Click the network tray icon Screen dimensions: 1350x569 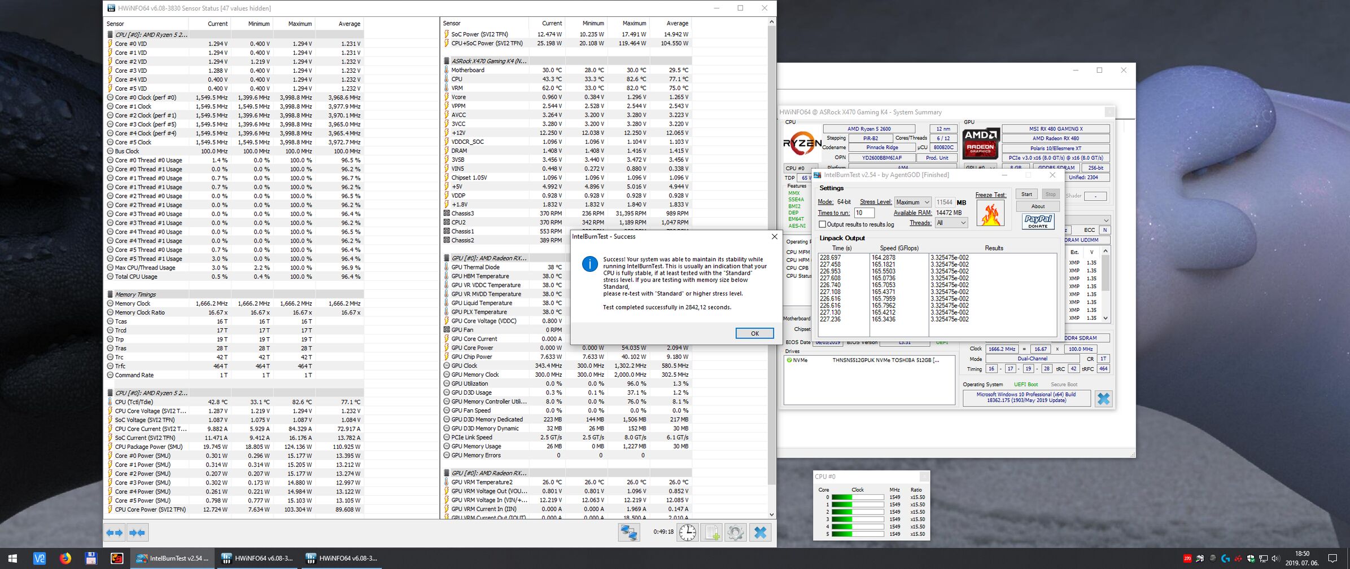click(x=1264, y=558)
